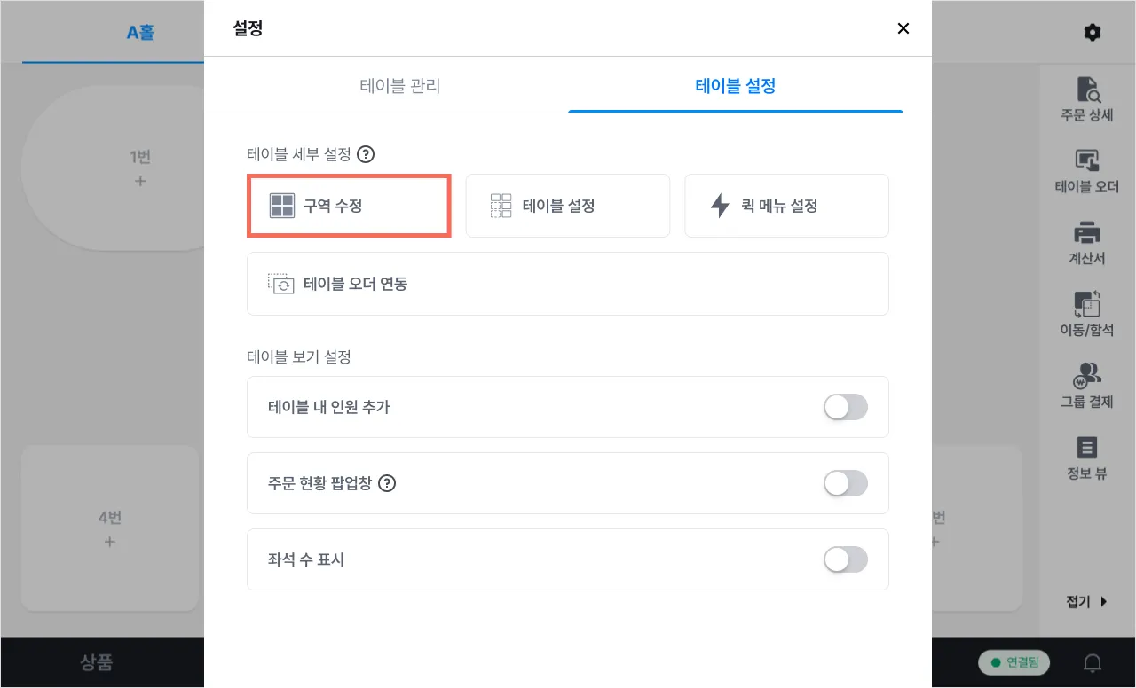1136x688 pixels.
Task: Open 퀵 메뉴 설정
Action: (786, 206)
